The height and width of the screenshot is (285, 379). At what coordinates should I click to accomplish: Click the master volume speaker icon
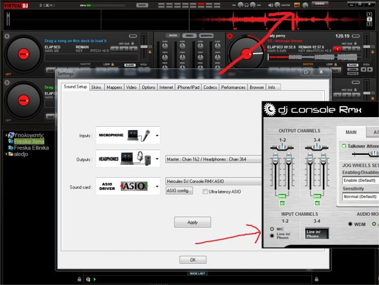(x=271, y=5)
